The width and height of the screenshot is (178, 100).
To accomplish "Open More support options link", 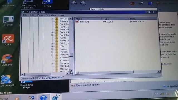I will (x=88, y=85).
